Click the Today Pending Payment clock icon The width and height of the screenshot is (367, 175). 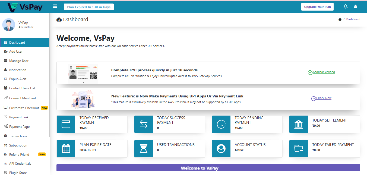(x=221, y=124)
